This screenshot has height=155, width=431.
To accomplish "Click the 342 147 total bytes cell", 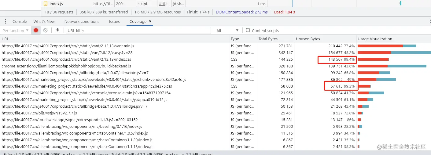I will click(275, 52).
